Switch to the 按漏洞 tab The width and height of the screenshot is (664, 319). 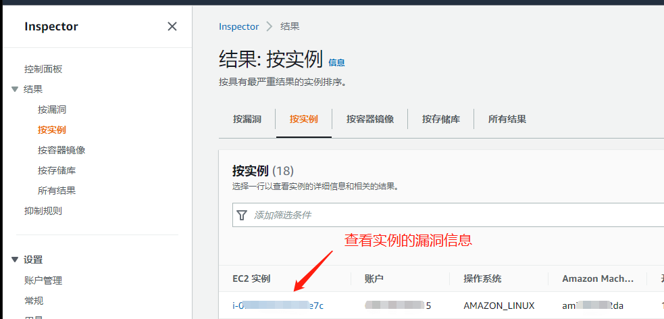(247, 119)
